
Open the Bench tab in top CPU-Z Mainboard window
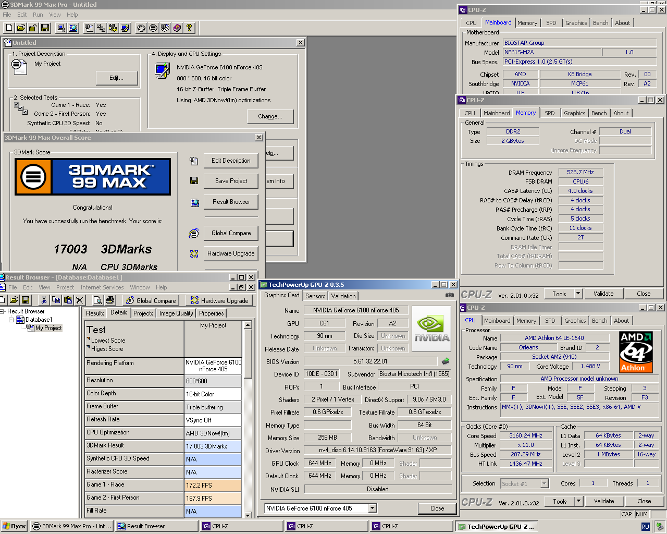click(x=600, y=23)
